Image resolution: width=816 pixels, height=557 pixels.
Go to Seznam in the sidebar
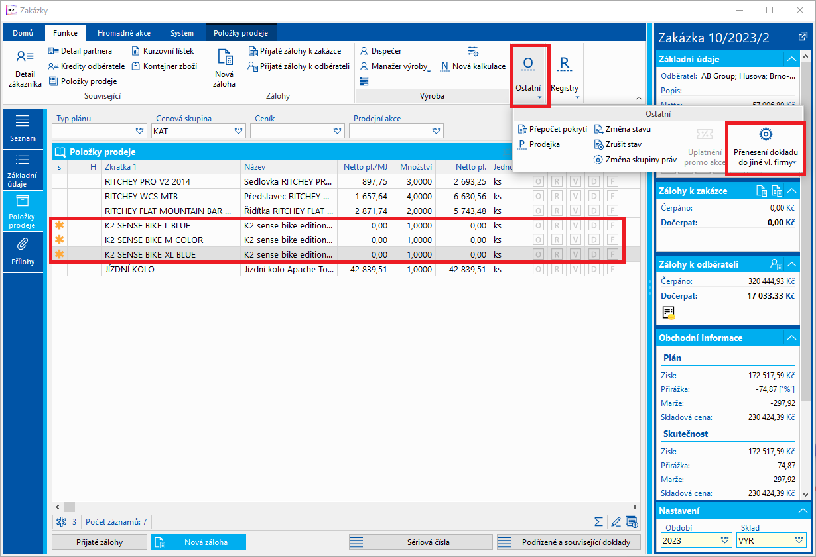tap(23, 128)
